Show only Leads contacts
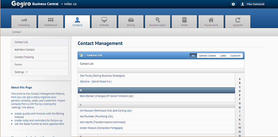The height and width of the screenshot is (137, 278). (x=223, y=56)
